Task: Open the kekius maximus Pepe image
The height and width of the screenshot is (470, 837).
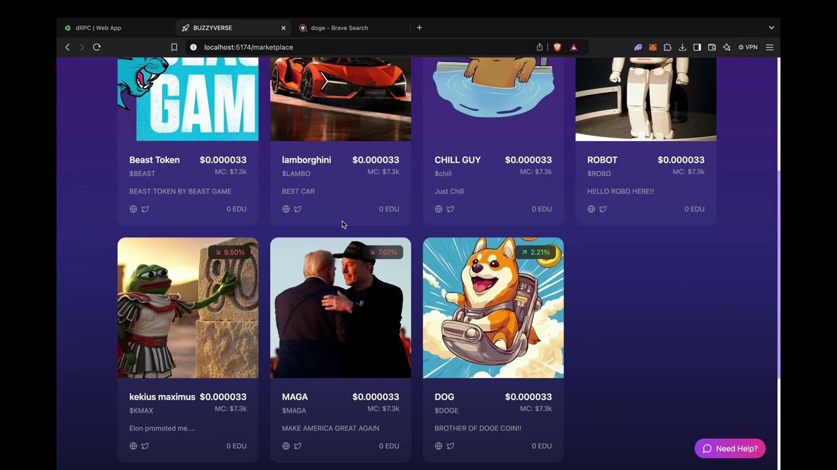Action: pyautogui.click(x=188, y=307)
